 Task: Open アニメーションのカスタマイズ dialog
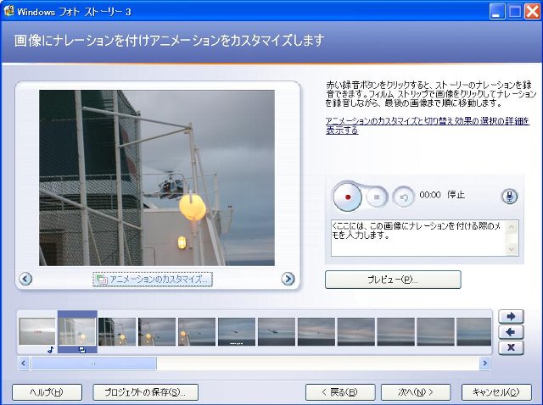click(x=153, y=279)
